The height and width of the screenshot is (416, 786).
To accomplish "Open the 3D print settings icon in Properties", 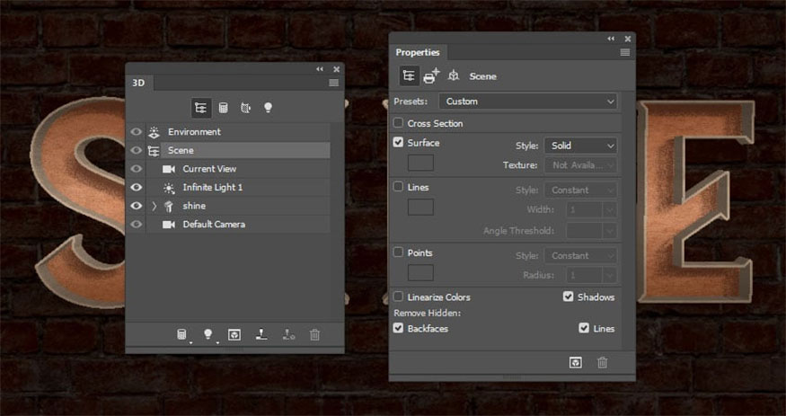I will [431, 76].
